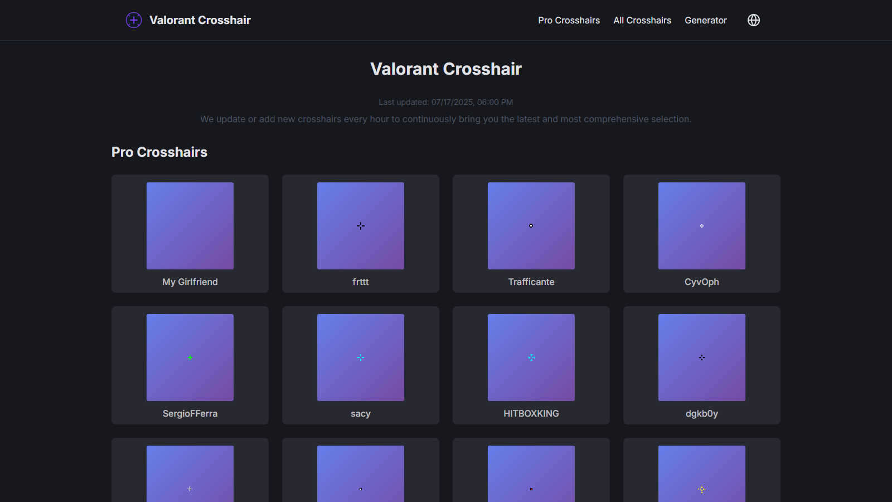Click the dgkb0y name label
The width and height of the screenshot is (892, 502).
[x=702, y=413]
